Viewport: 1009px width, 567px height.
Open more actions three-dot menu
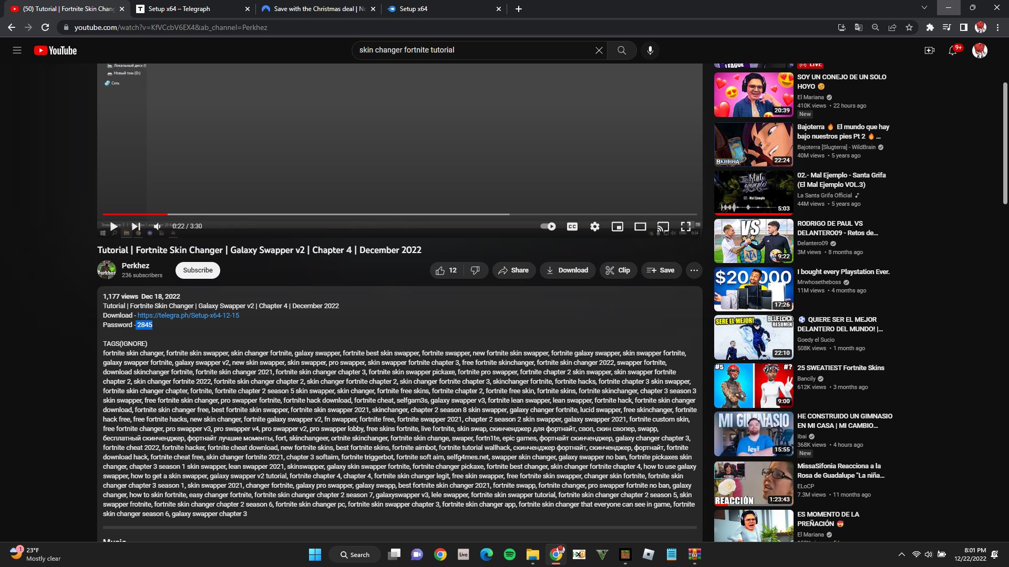(x=694, y=270)
